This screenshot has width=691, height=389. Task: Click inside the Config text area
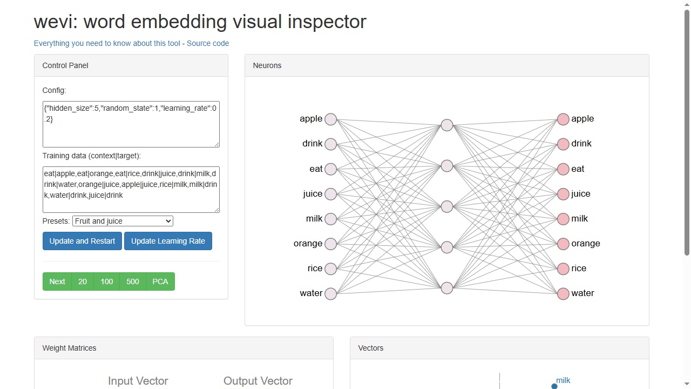coord(131,124)
